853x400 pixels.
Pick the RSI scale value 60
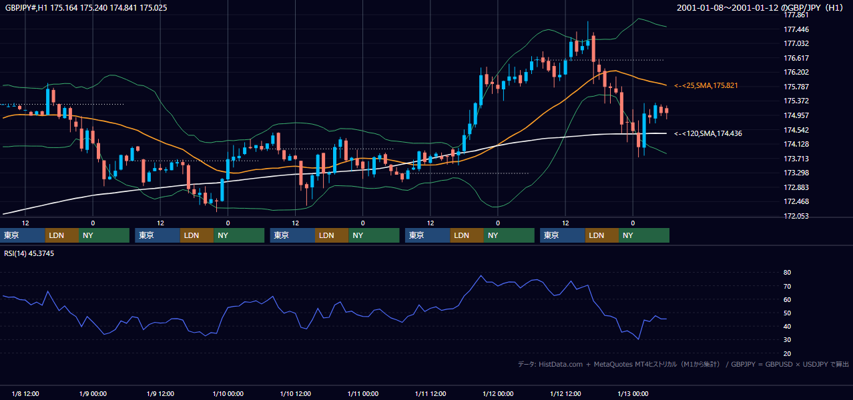tap(788, 299)
